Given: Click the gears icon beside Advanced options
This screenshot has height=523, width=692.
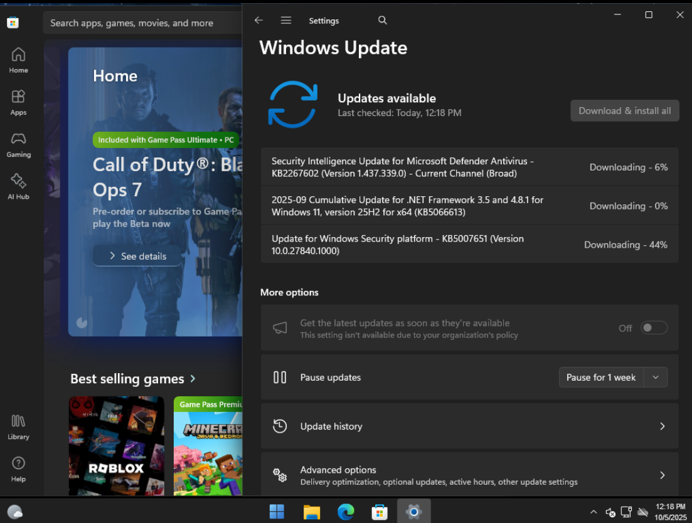Looking at the screenshot, I should click(280, 475).
